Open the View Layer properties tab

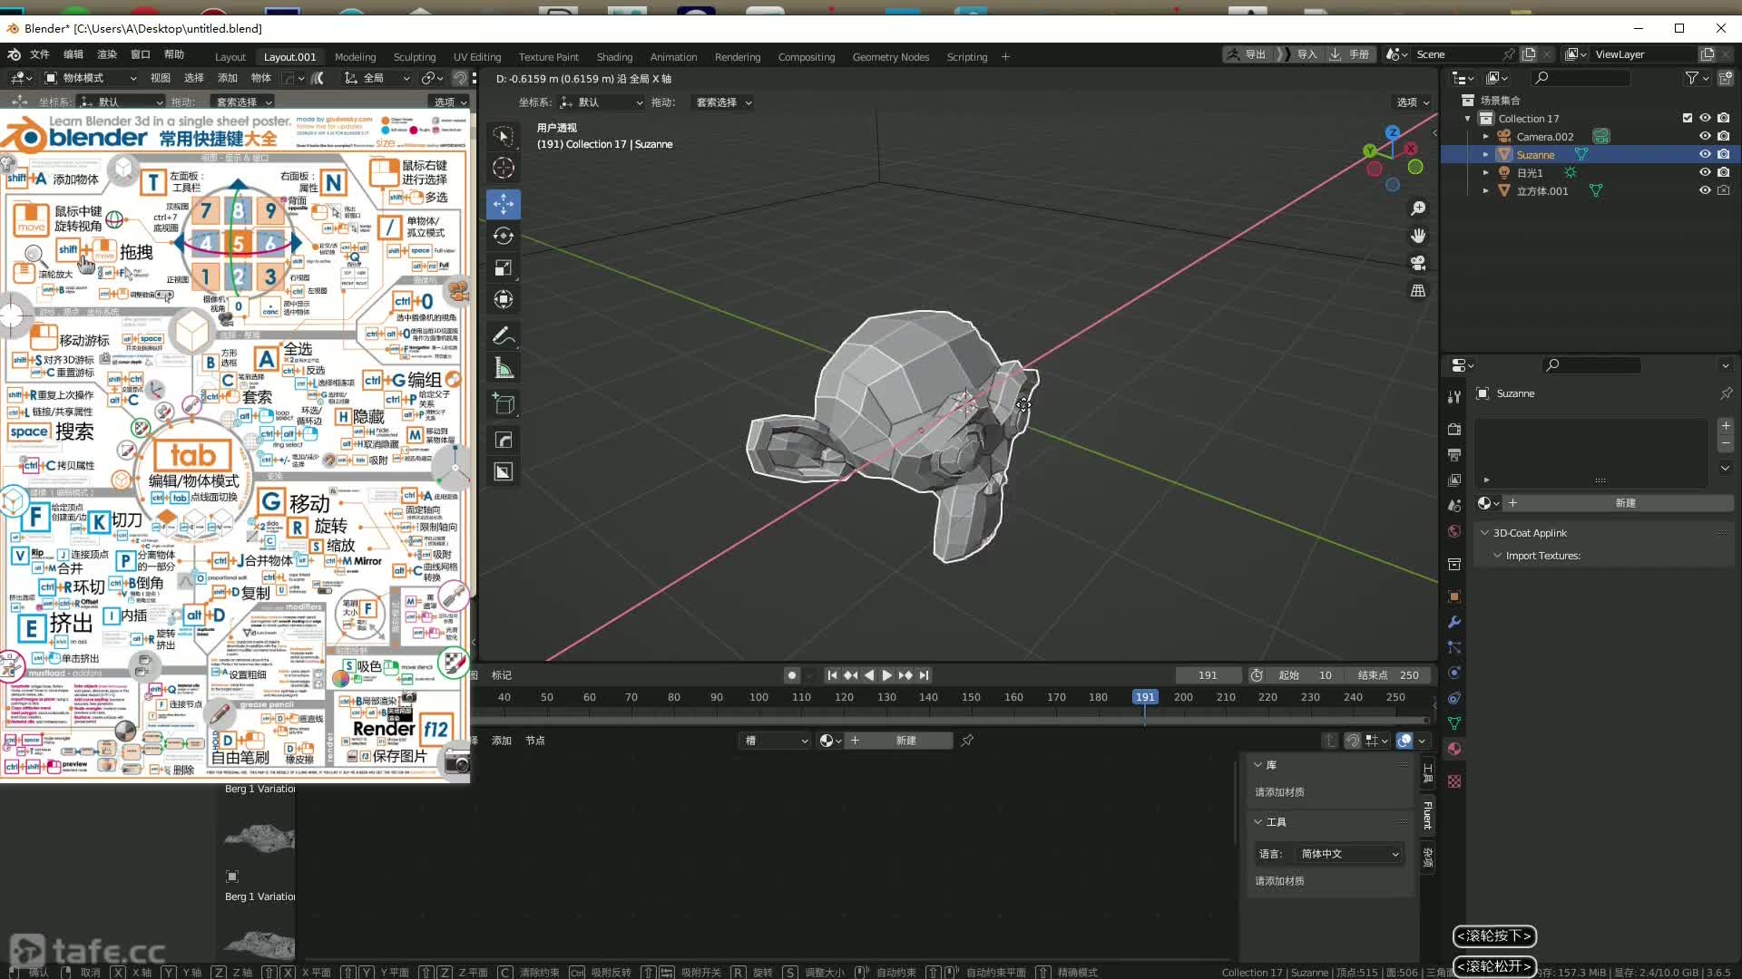pyautogui.click(x=1454, y=480)
